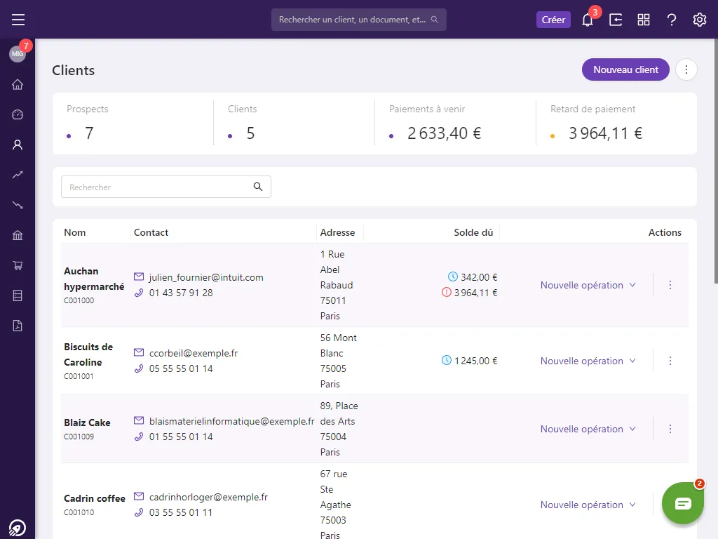
Task: Open the bank building icon in sidebar
Action: [x=18, y=235]
